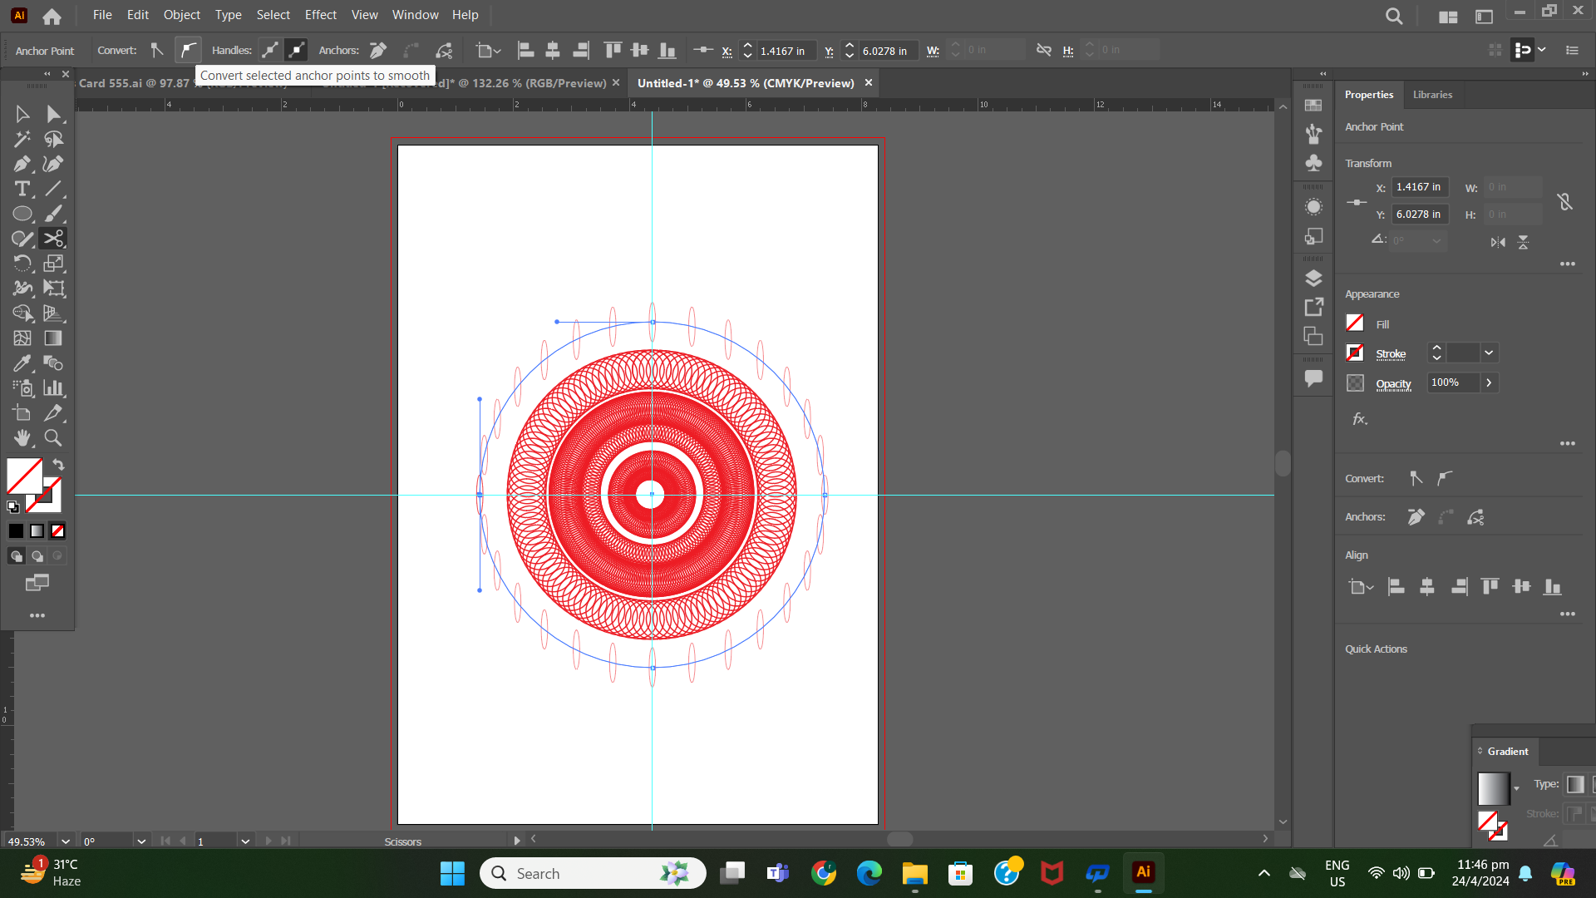Select the Direct Selection tool

click(53, 114)
